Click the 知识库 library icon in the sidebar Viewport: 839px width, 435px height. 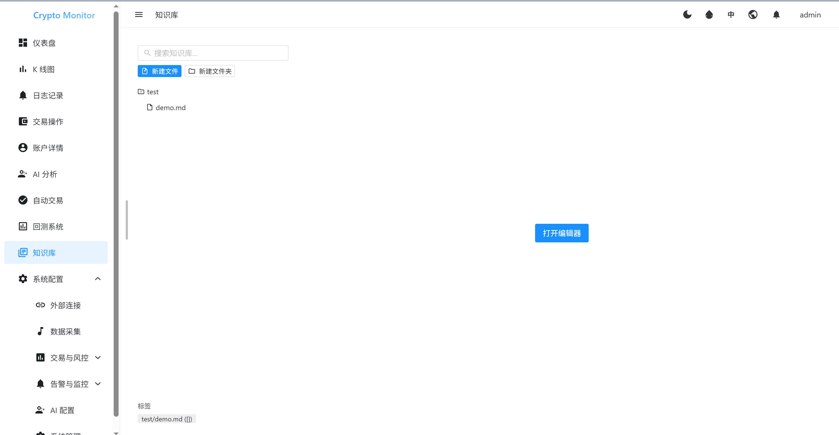[23, 253]
